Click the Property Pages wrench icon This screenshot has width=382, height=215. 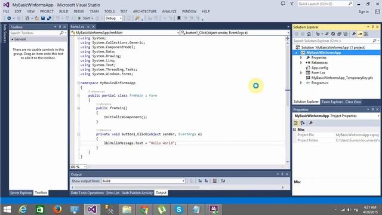311,123
